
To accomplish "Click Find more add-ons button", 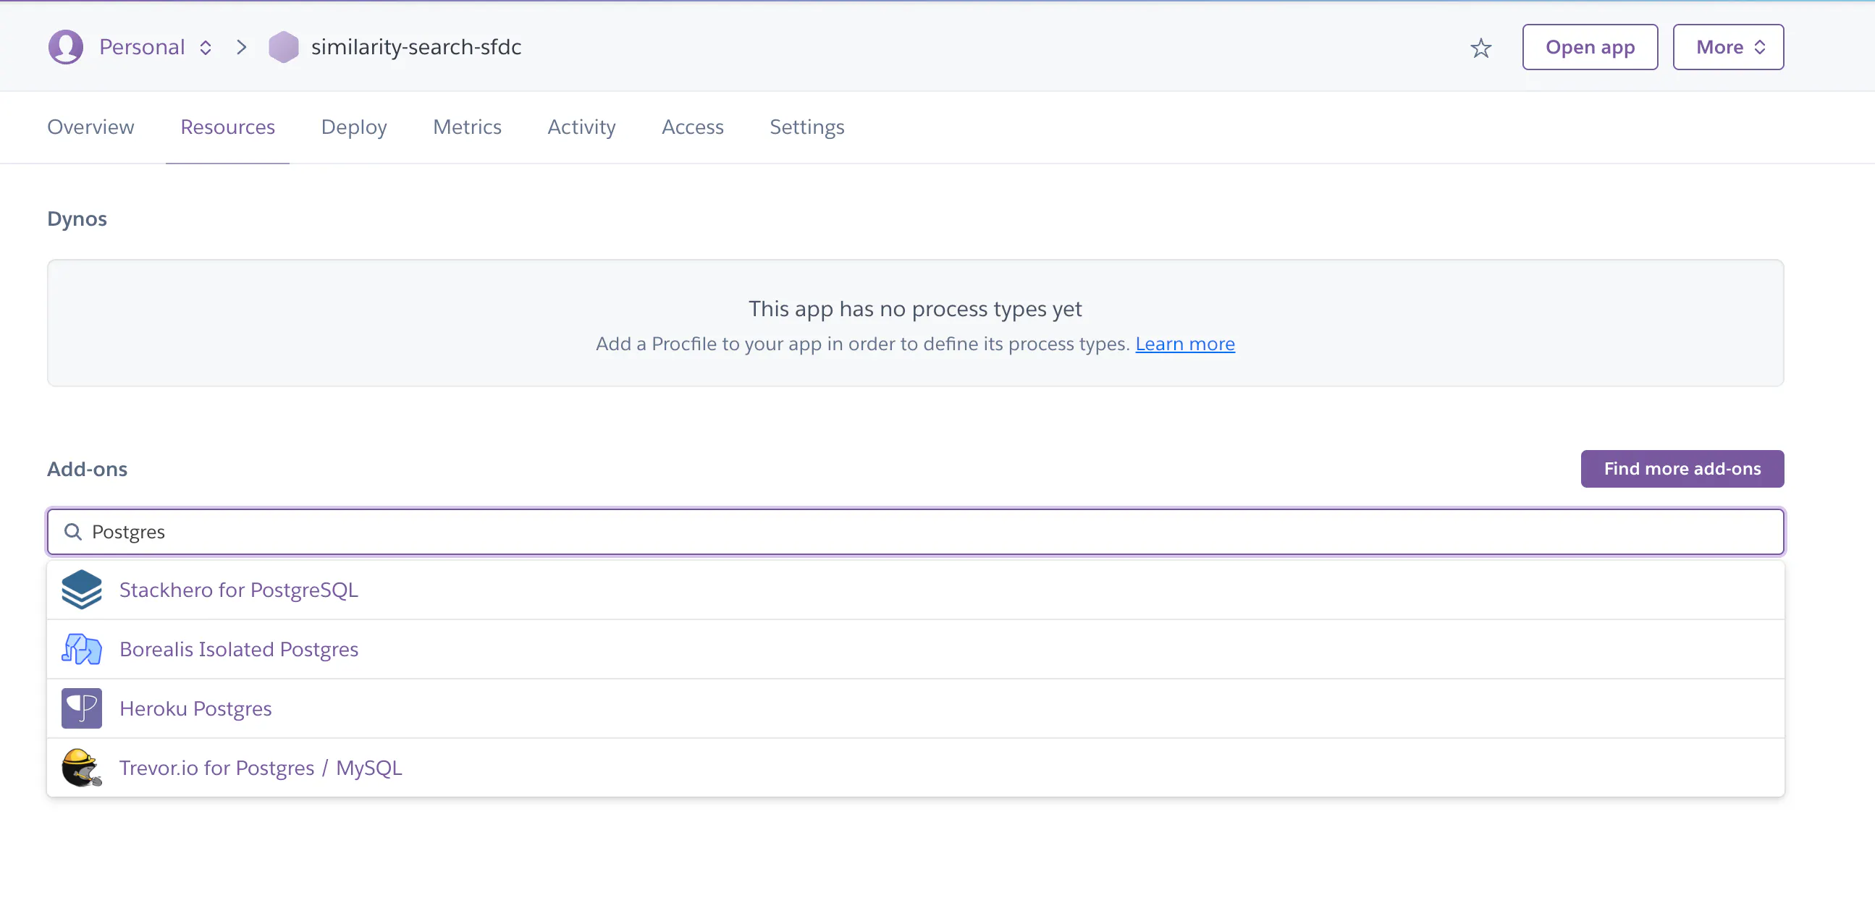I will tap(1682, 469).
